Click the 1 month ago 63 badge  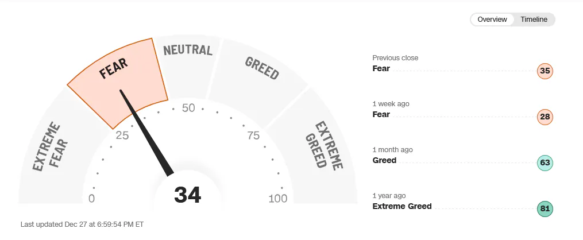click(x=545, y=162)
